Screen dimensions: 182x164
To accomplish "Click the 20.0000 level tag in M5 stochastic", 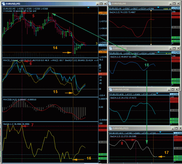I will pyautogui.click(x=103, y=154).
